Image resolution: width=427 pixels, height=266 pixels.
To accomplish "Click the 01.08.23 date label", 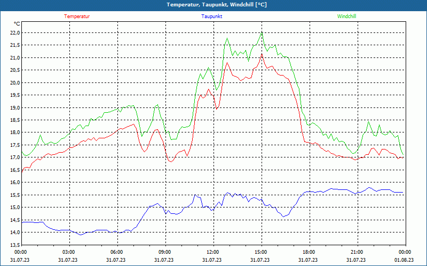I will click(404, 260).
